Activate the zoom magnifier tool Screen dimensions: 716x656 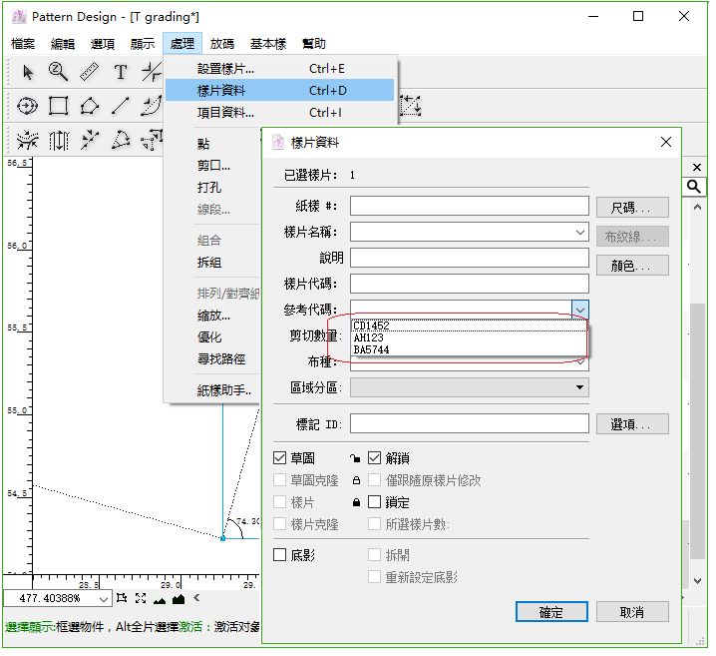(58, 72)
